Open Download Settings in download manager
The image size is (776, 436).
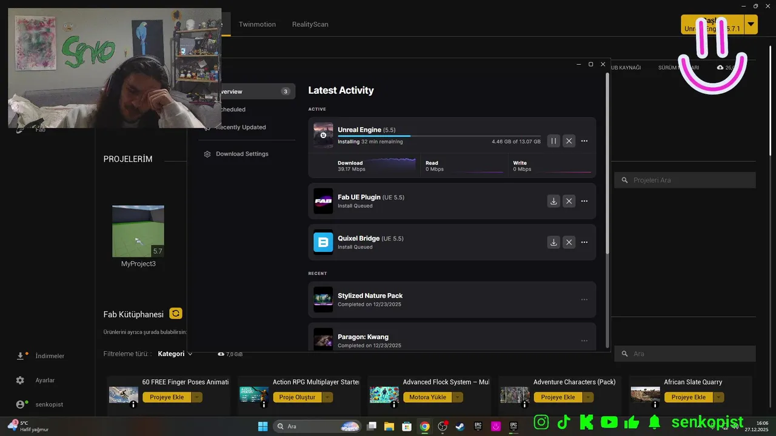pyautogui.click(x=242, y=154)
